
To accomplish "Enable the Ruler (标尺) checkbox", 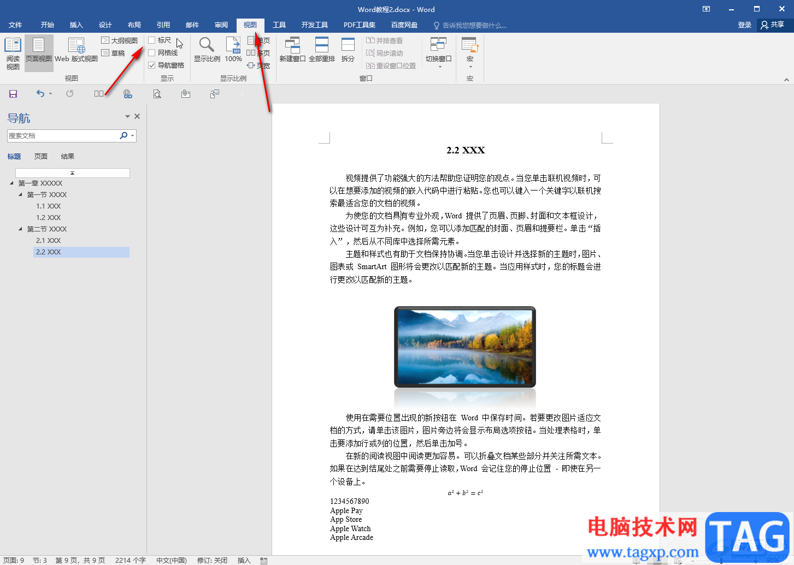I will pos(152,40).
